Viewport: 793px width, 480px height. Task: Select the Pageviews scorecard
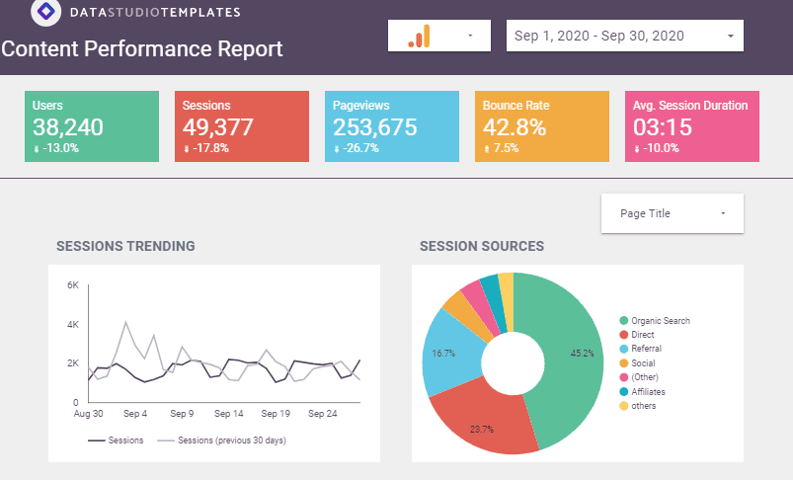point(392,126)
